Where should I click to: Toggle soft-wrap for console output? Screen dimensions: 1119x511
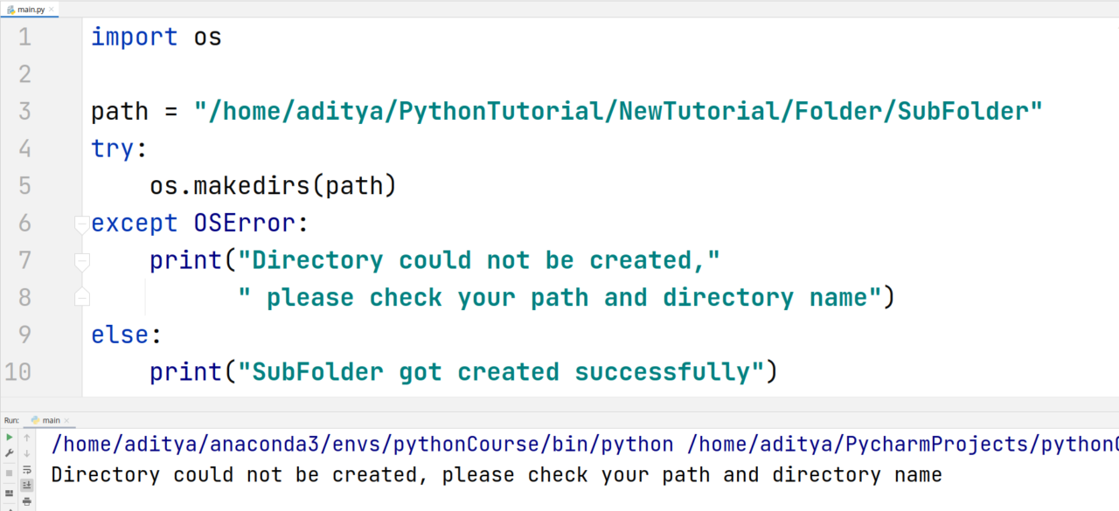click(27, 470)
